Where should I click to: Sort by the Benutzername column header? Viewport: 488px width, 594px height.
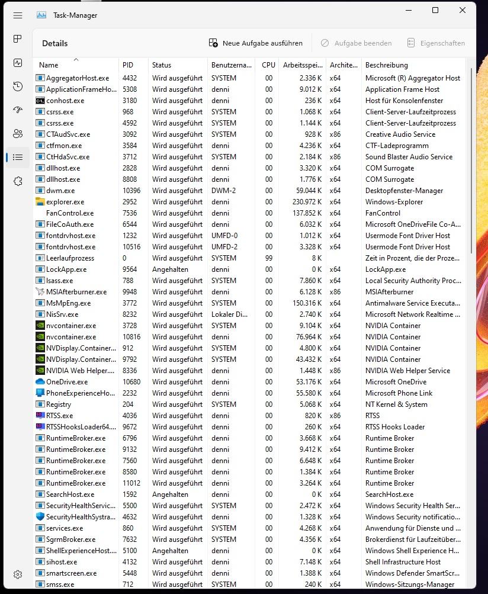[231, 65]
